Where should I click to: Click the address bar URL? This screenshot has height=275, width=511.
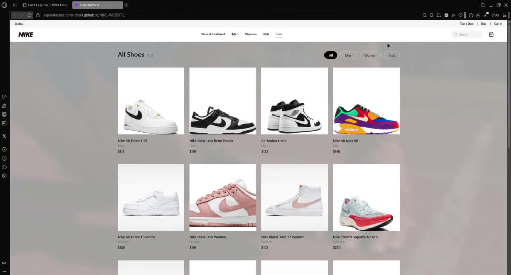point(85,15)
